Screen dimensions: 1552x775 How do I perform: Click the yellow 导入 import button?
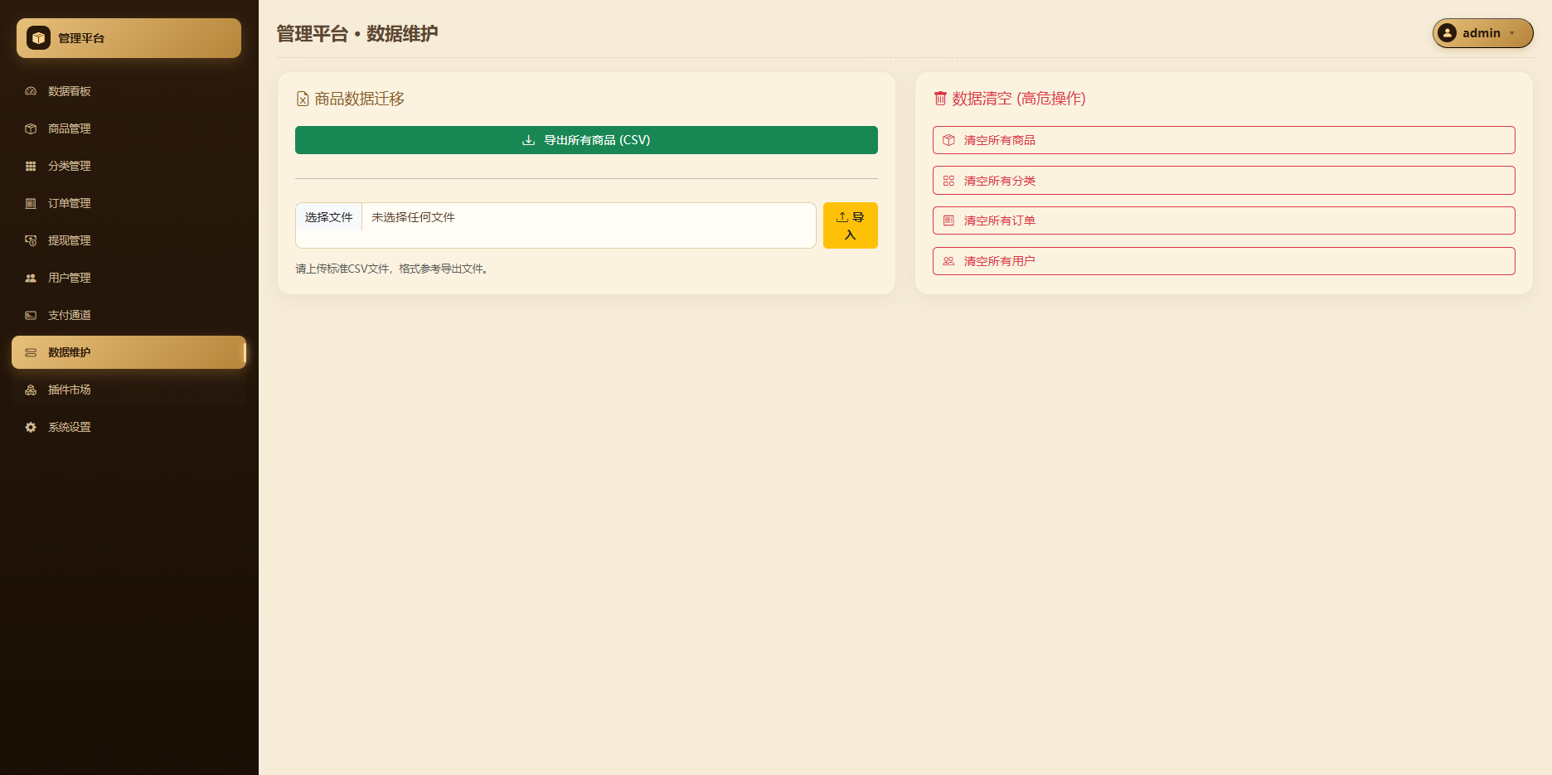[851, 225]
